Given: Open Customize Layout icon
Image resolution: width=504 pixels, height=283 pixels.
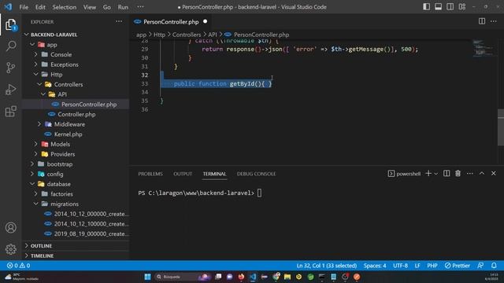Looking at the screenshot, I should click(462, 7).
